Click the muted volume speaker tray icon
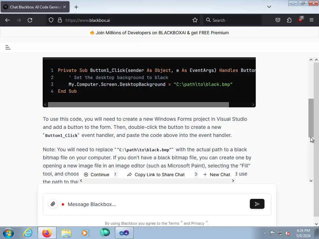The image size is (319, 239). [288, 233]
